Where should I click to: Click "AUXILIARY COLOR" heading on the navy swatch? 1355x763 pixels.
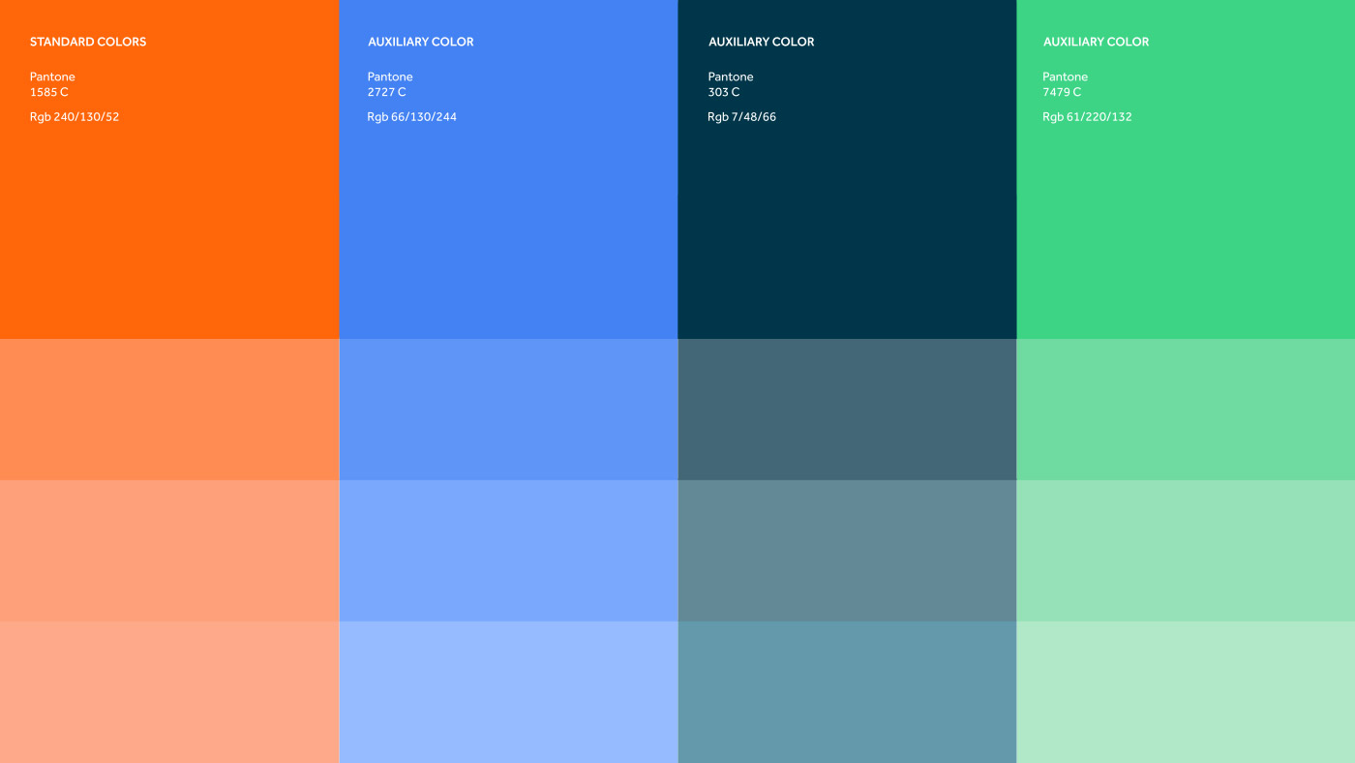762,42
